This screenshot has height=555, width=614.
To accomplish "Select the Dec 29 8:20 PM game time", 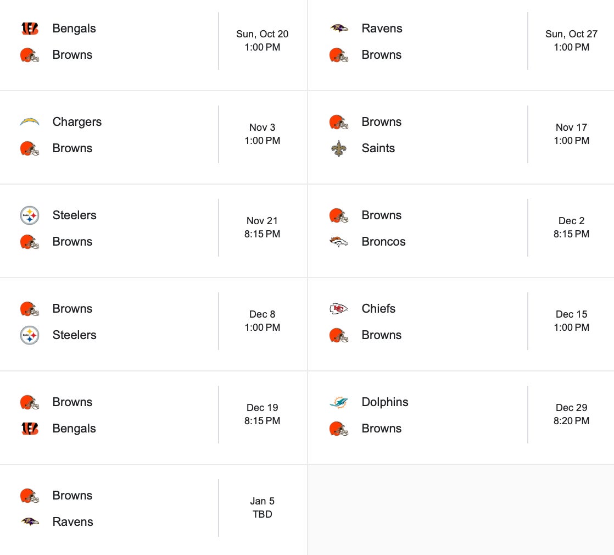I will (x=571, y=421).
